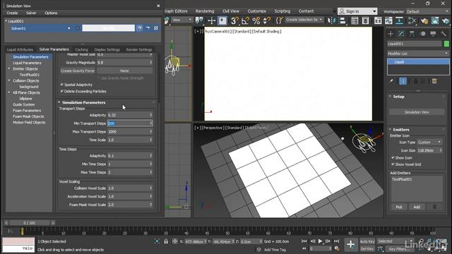
Task: Collapse the Emitter Objects tree node
Action: coord(9,69)
